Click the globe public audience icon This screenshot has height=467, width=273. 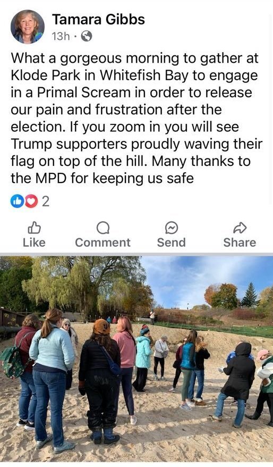click(87, 36)
